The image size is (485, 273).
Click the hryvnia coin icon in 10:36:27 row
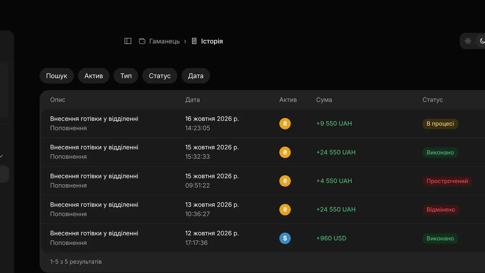point(285,210)
